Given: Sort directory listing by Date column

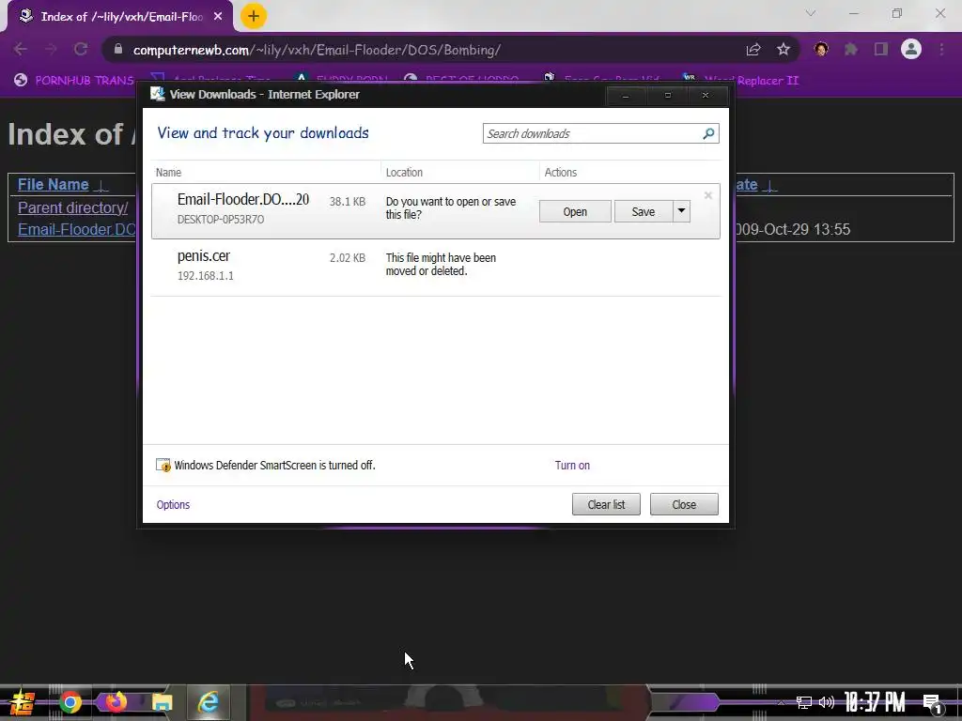Looking at the screenshot, I should (747, 185).
